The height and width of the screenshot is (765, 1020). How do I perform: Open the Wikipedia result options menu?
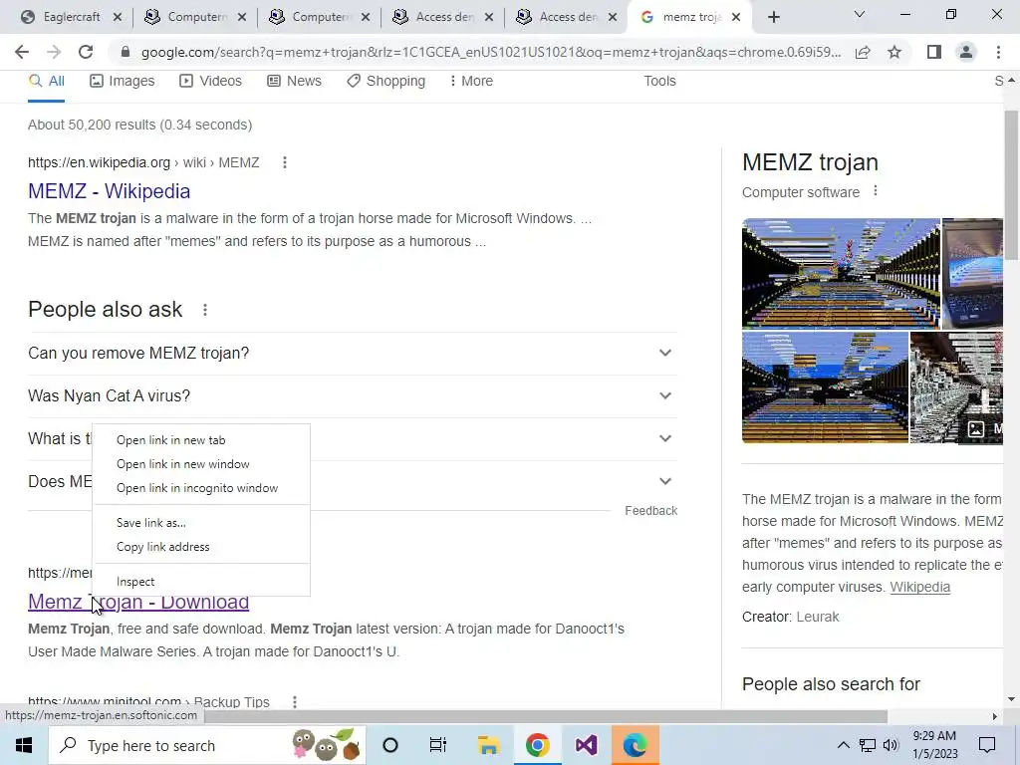(284, 162)
